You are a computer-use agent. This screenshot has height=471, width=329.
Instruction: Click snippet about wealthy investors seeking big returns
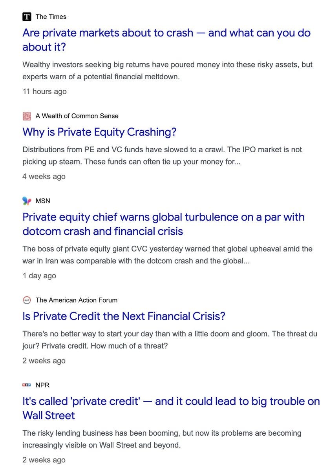tap(168, 71)
